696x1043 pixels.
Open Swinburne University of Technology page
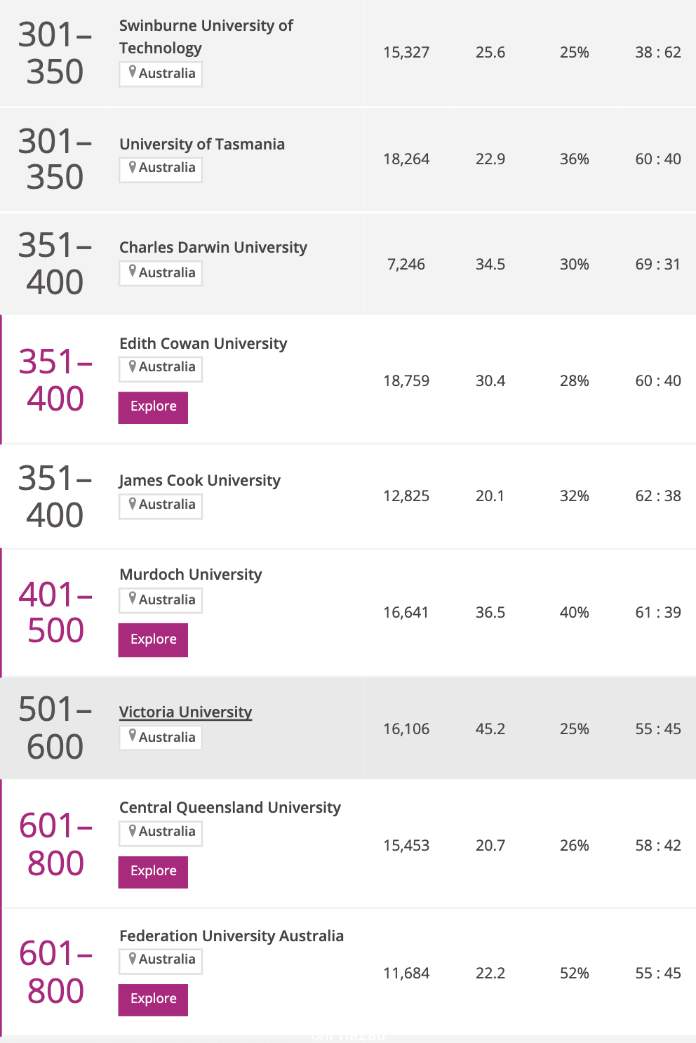click(x=206, y=36)
